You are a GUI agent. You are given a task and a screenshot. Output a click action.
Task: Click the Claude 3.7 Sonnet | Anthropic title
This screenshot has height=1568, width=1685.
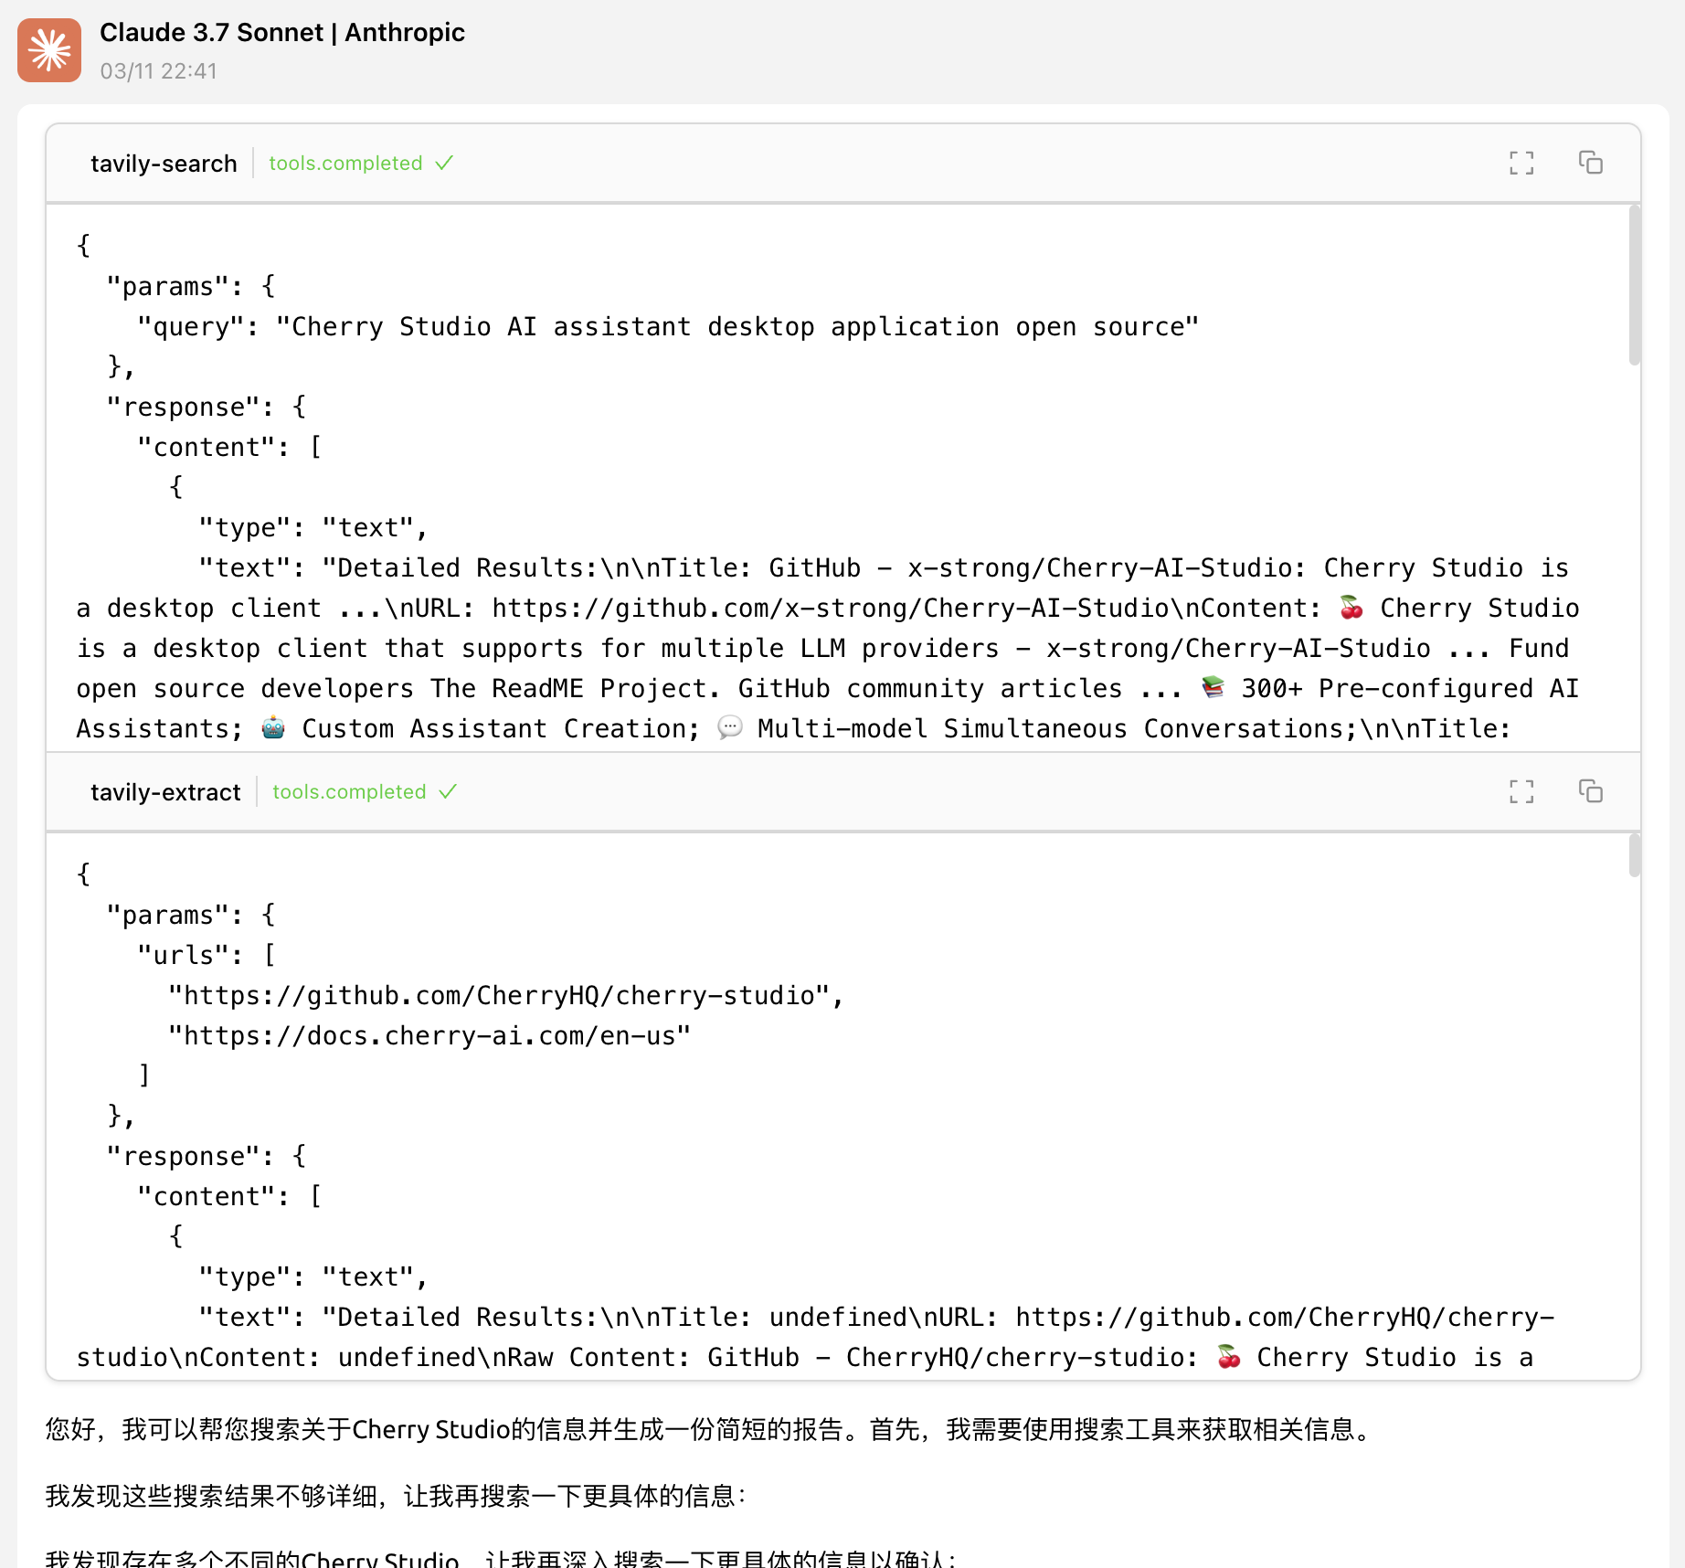pyautogui.click(x=282, y=33)
